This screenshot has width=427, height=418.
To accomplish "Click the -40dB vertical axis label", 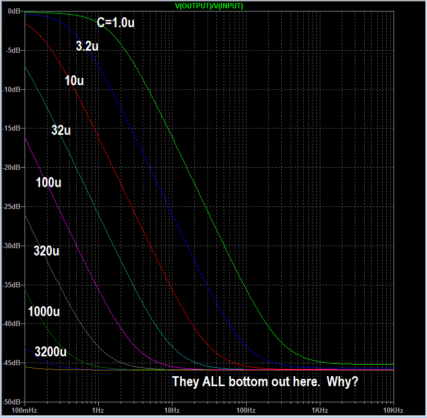I will tap(11, 323).
